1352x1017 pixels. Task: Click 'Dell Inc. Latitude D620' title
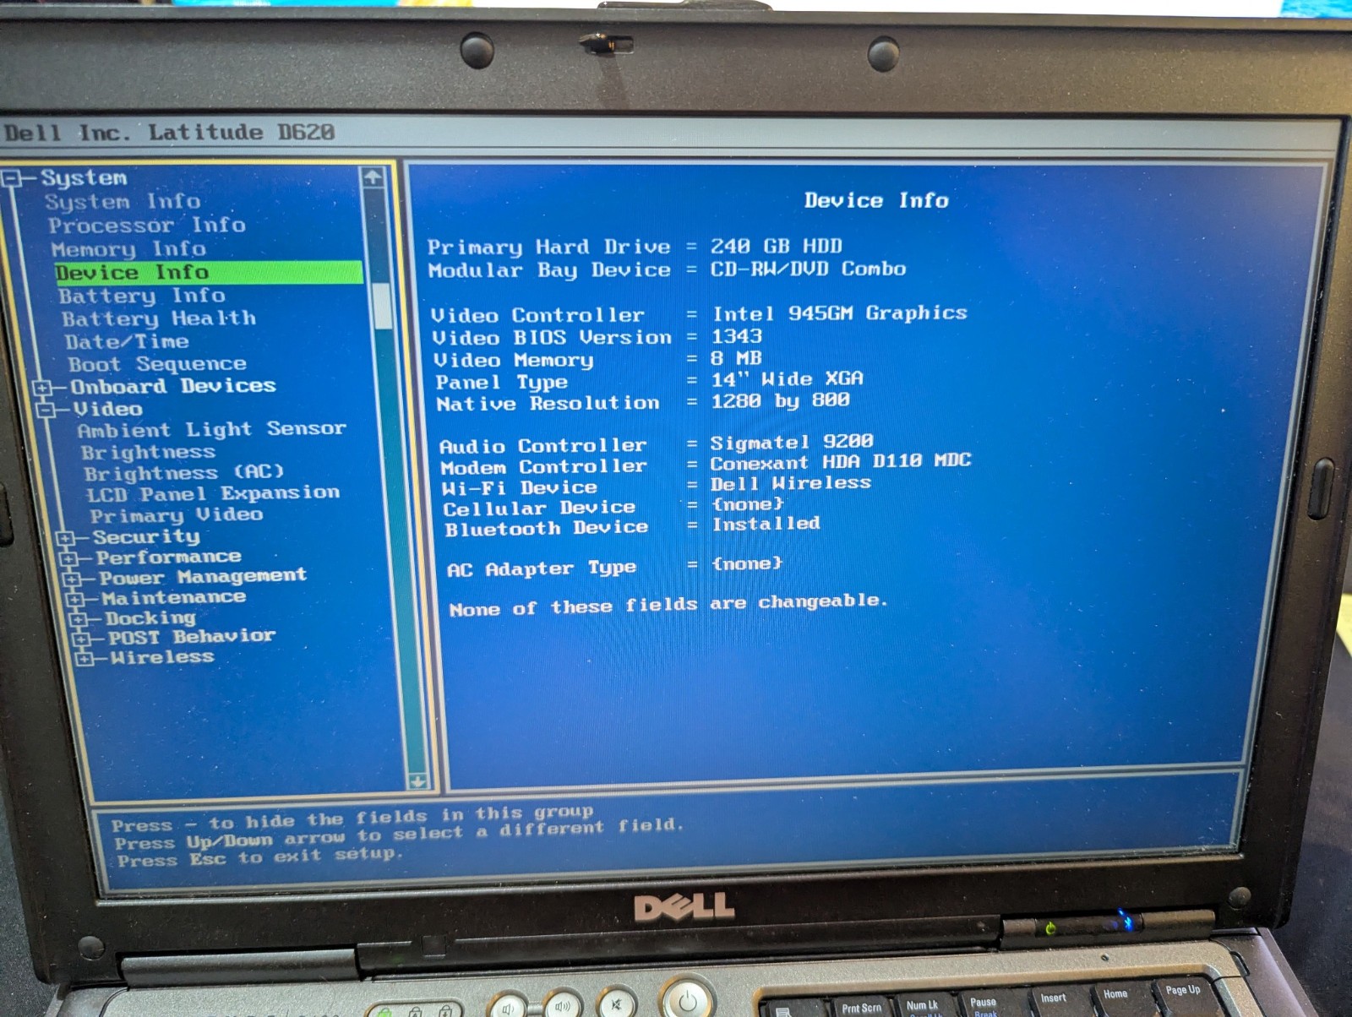(x=170, y=133)
